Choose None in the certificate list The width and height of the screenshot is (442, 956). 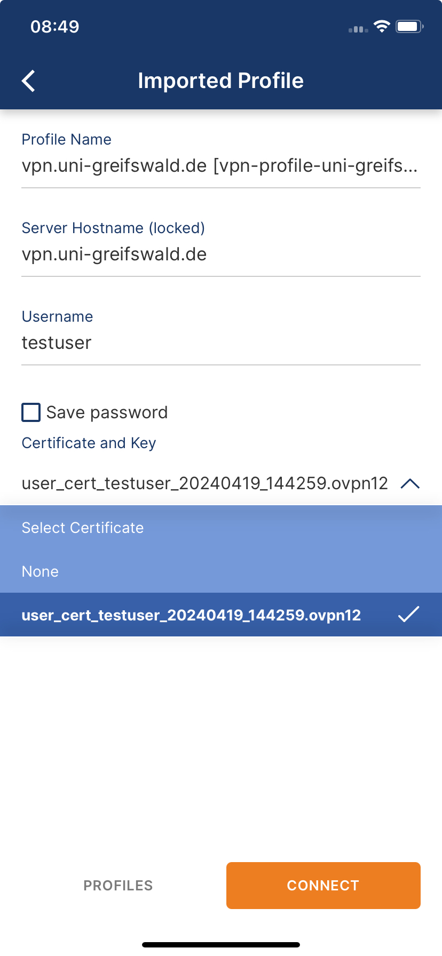point(41,571)
